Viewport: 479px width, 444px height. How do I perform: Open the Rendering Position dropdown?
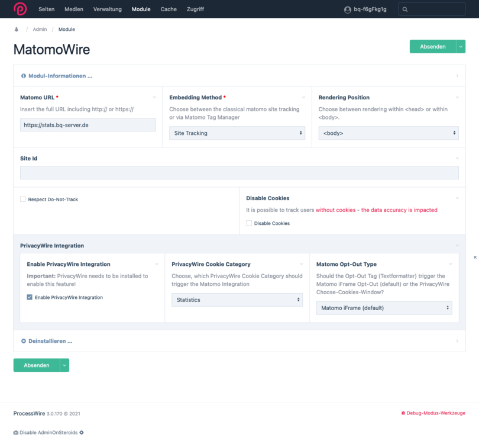(388, 133)
